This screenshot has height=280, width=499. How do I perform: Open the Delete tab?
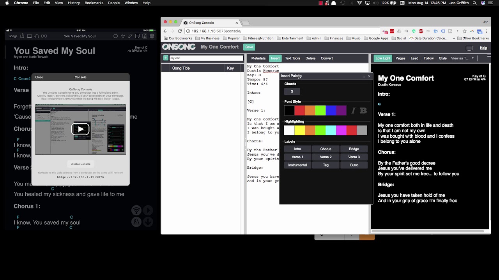tap(310, 58)
